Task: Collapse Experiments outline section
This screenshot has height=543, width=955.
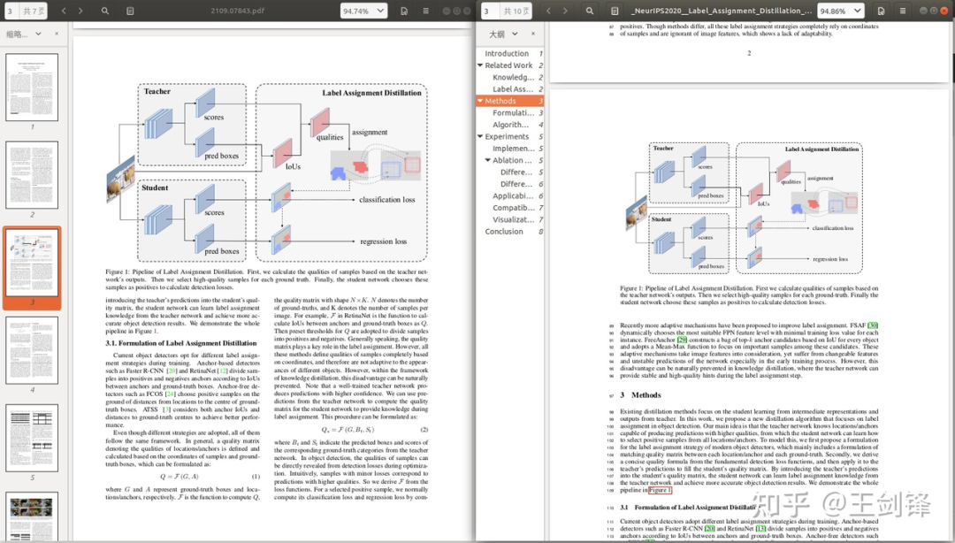Action: coord(480,136)
